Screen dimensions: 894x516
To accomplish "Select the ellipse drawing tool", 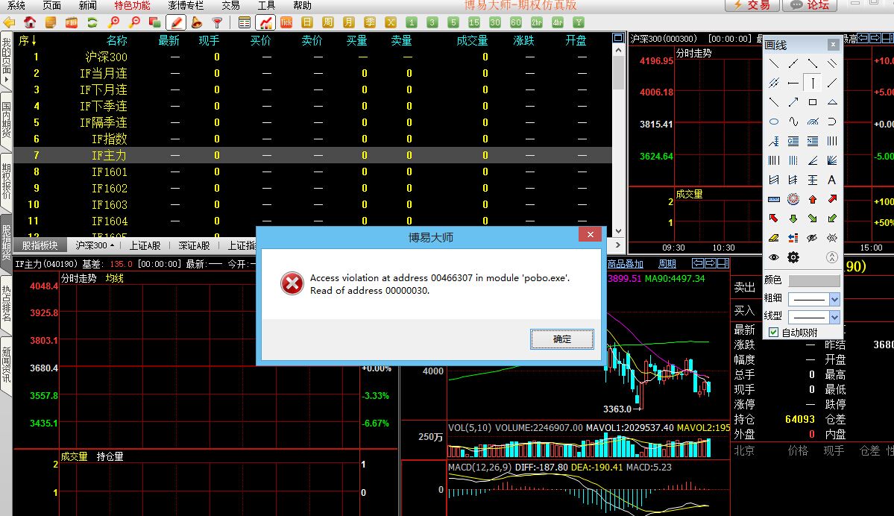I will coord(774,122).
